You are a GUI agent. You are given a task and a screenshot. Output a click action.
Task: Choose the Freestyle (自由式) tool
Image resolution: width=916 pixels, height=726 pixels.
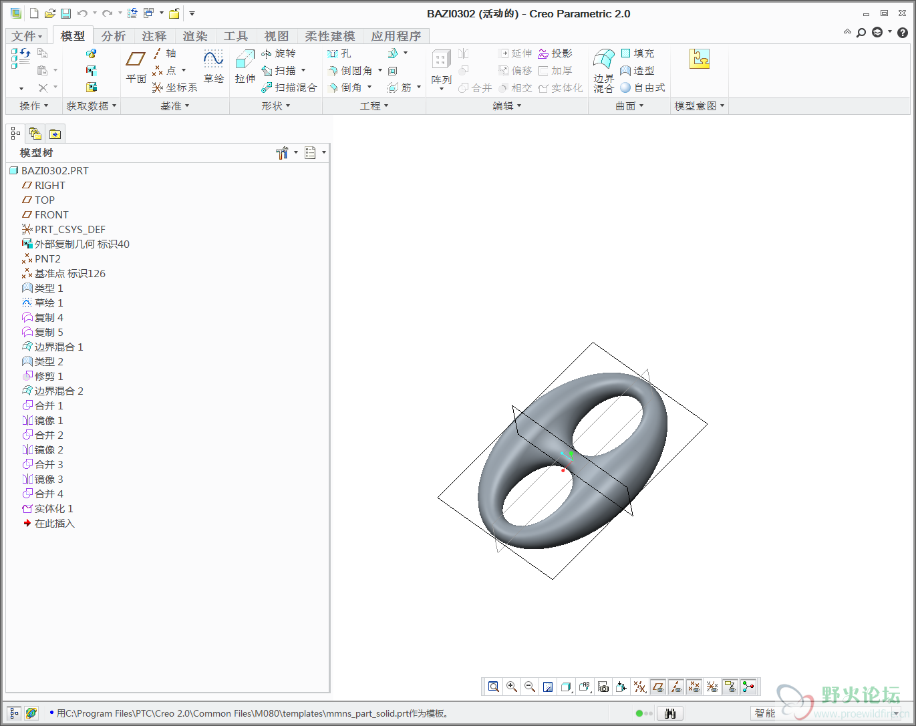coord(643,87)
